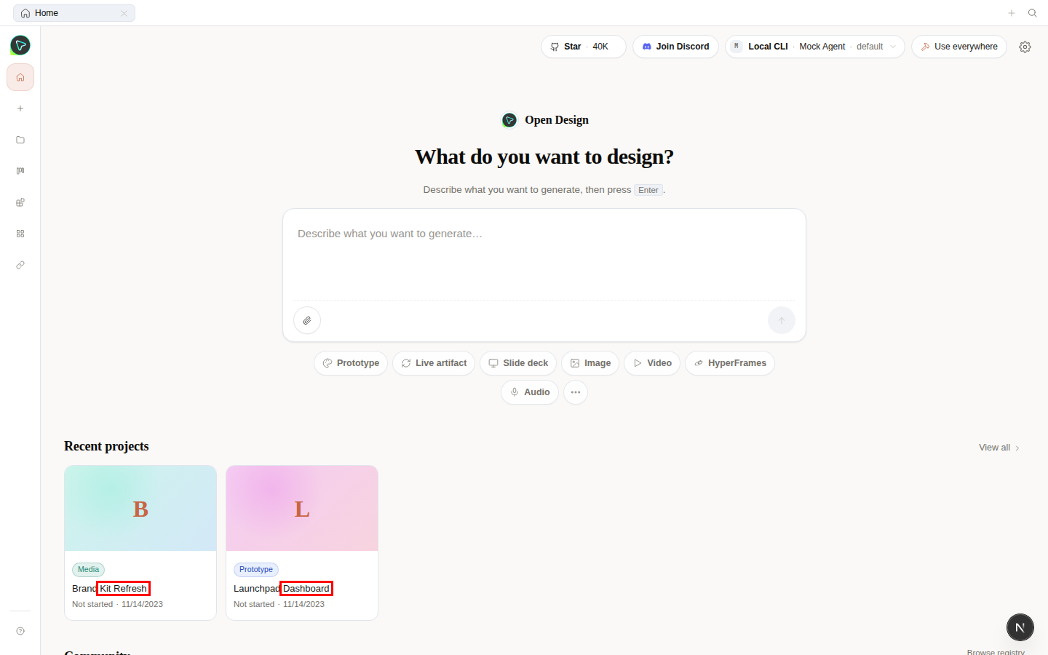Open the help question-mark icon
This screenshot has height=655, width=1048.
[20, 631]
